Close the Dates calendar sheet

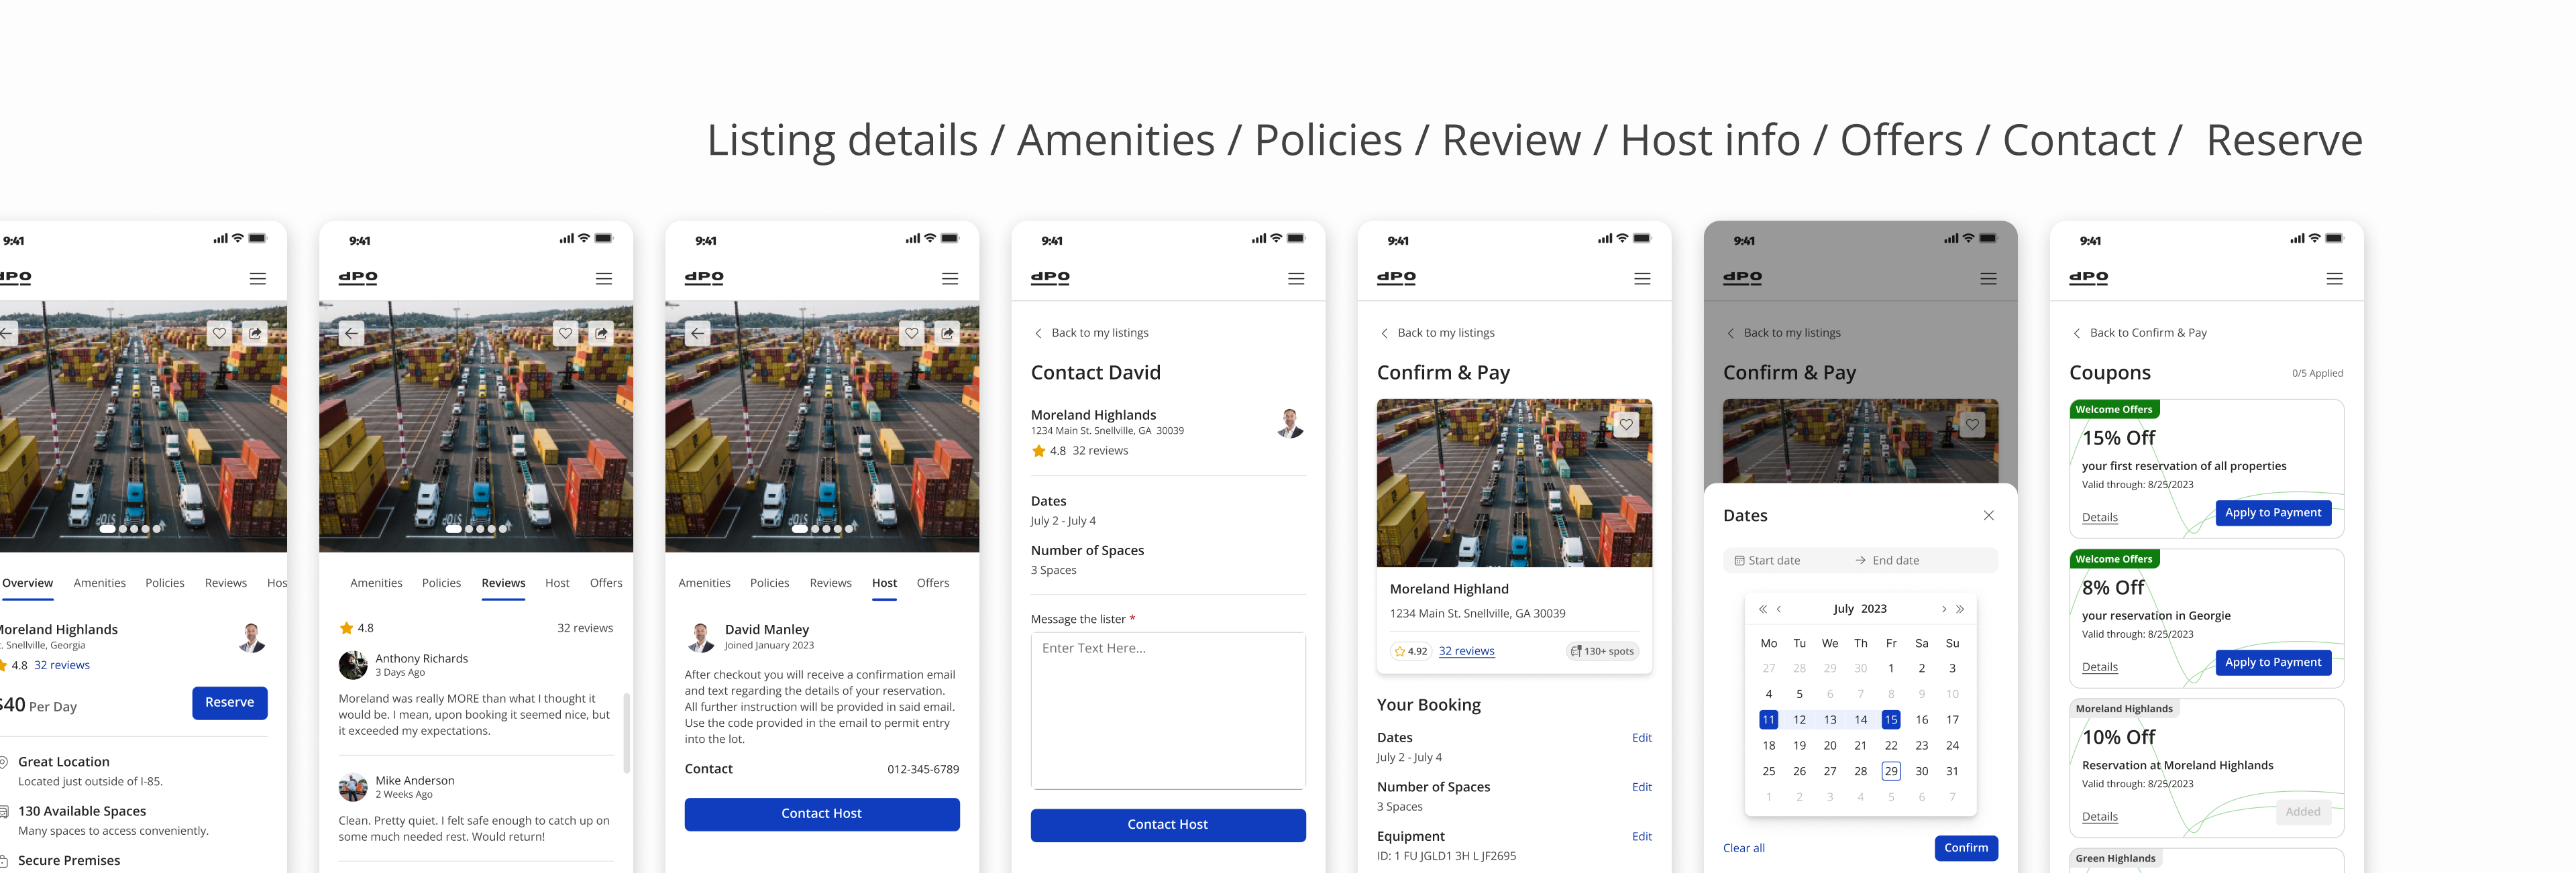coord(1988,515)
